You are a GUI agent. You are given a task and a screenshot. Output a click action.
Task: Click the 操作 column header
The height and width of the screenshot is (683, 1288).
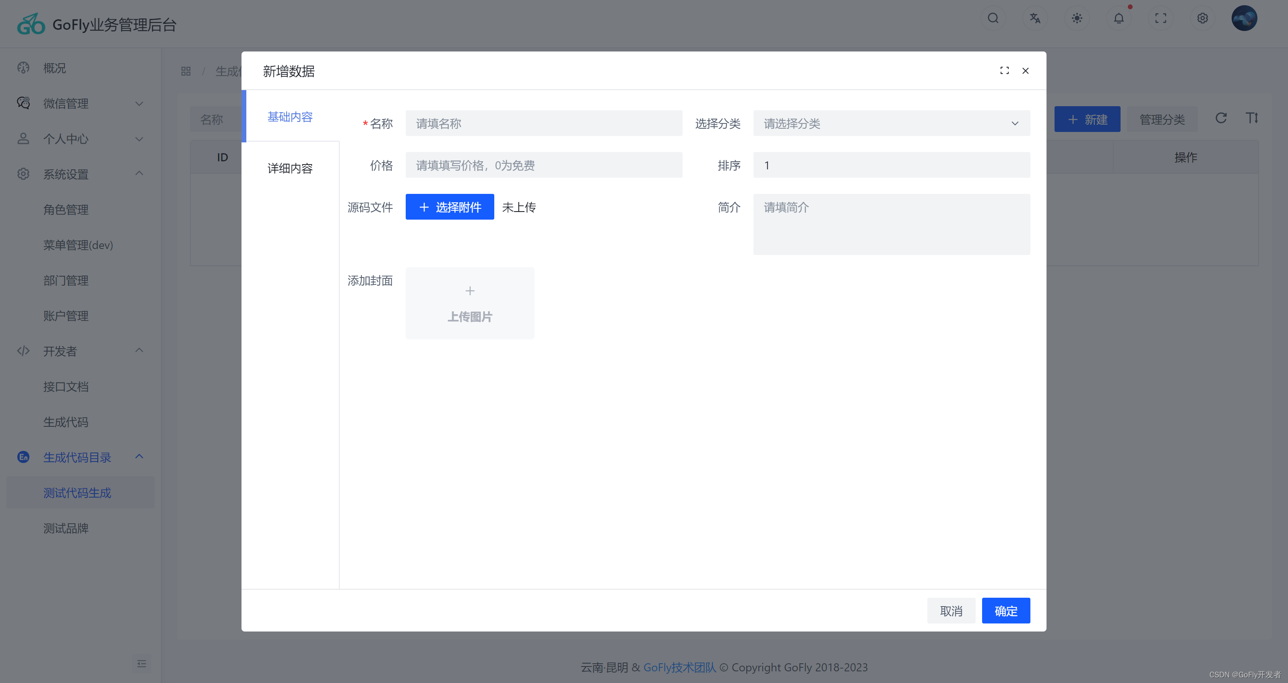pyautogui.click(x=1185, y=157)
